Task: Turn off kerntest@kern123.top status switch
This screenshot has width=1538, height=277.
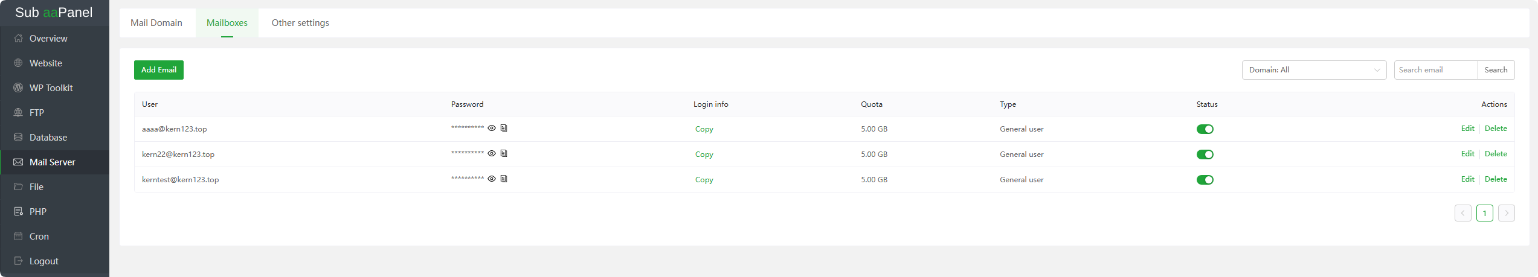Action: point(1205,180)
